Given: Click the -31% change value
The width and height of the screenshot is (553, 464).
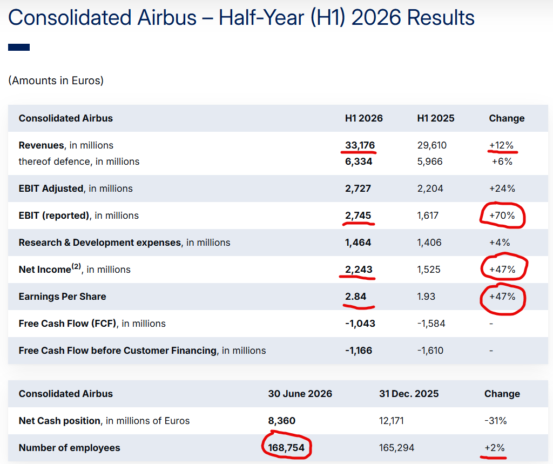Looking at the screenshot, I should coord(496,421).
